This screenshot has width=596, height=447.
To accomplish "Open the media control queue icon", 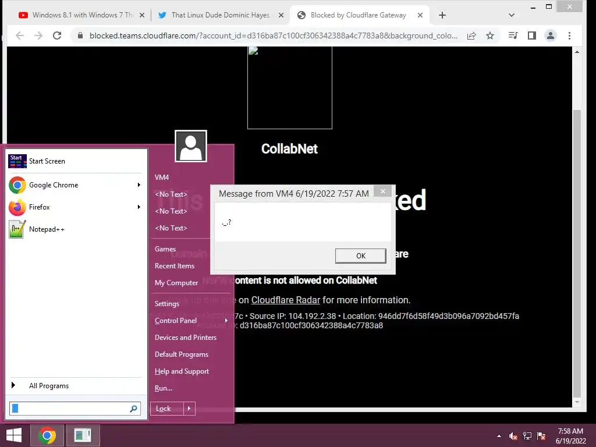I will (513, 36).
